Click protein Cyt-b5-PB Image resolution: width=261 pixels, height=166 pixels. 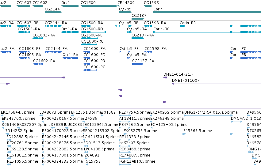129,48
